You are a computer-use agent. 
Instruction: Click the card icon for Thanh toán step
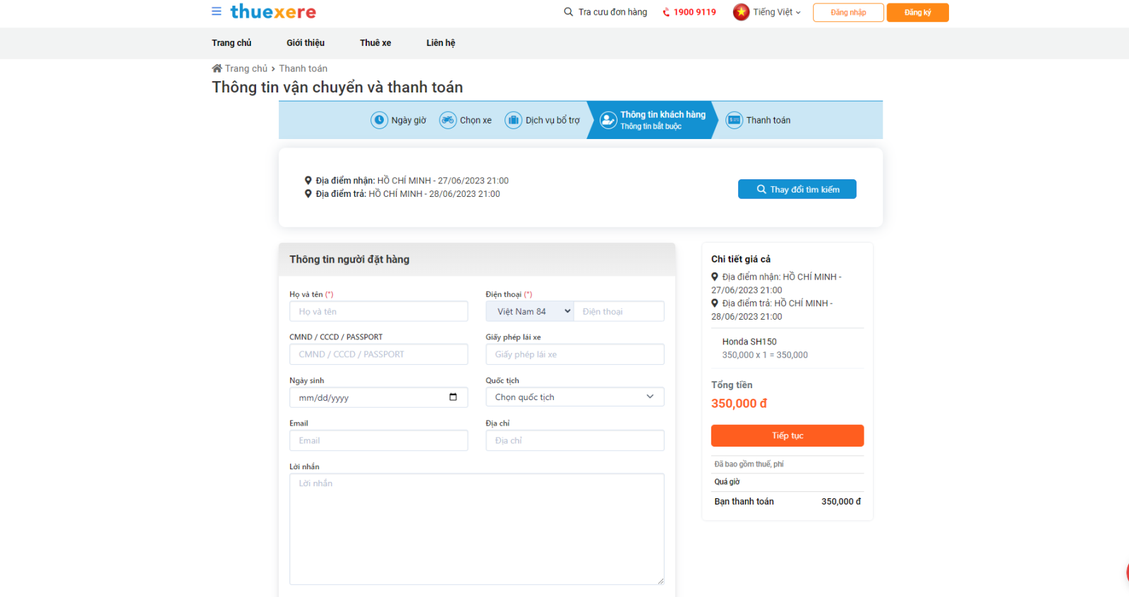pyautogui.click(x=734, y=120)
